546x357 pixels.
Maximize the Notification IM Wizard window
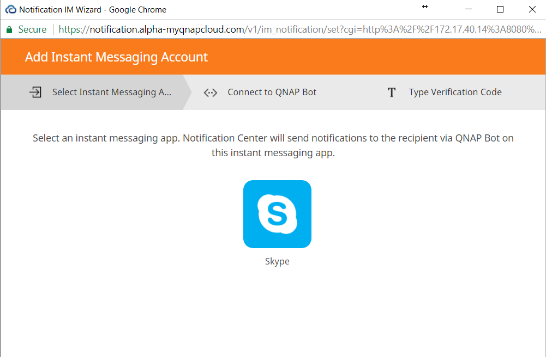[x=500, y=9]
